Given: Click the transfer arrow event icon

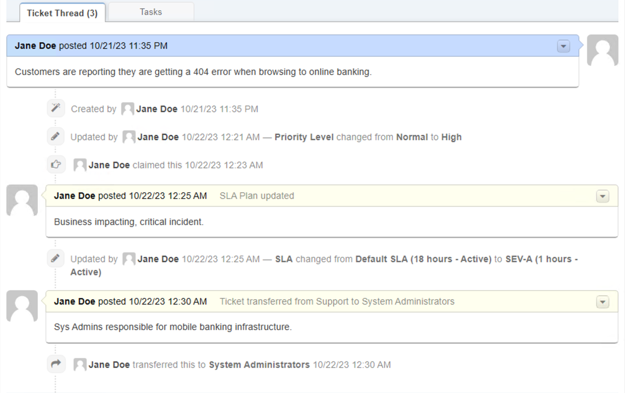Looking at the screenshot, I should [56, 364].
